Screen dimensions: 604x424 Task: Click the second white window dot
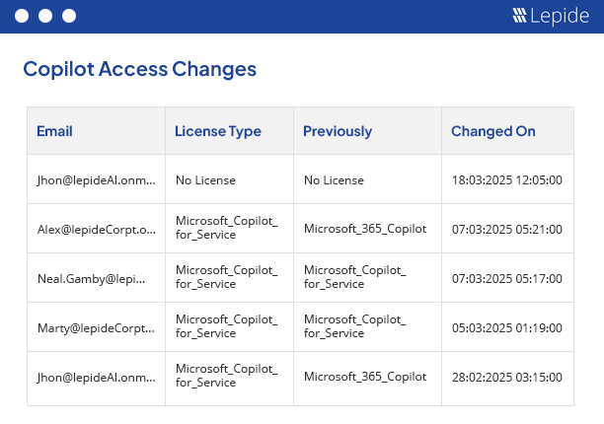tap(44, 16)
